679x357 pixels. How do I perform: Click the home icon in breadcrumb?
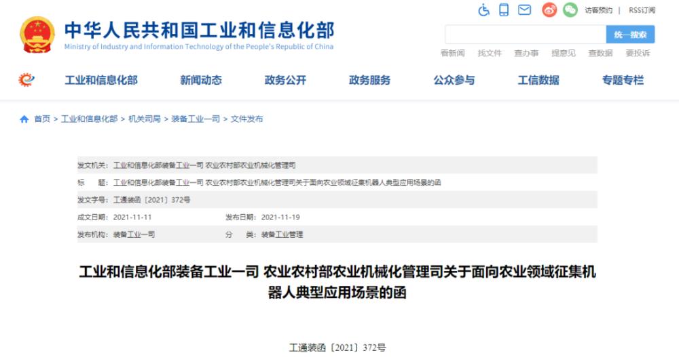pos(24,119)
